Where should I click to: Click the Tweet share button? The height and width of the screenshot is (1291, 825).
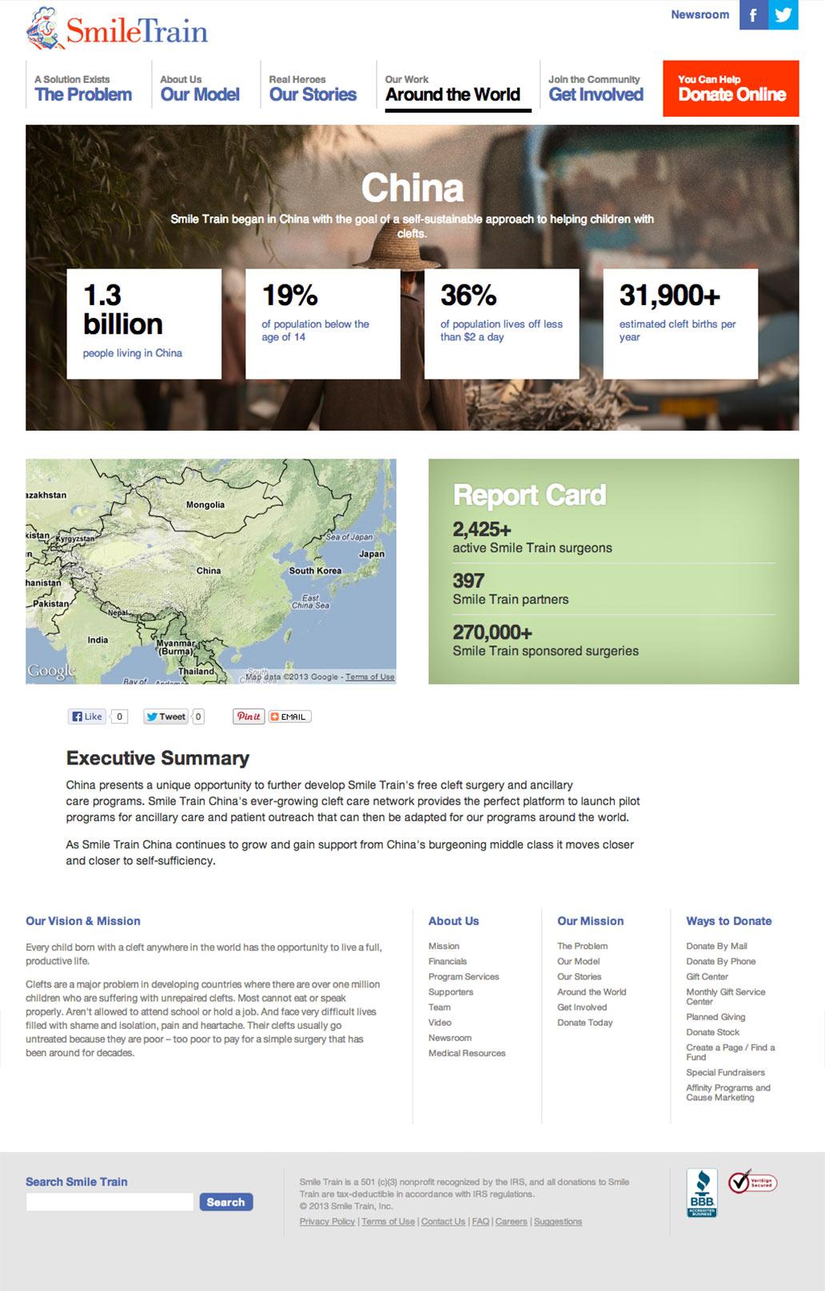click(x=165, y=717)
